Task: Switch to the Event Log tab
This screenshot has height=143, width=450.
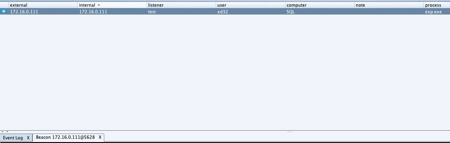Action: (13, 138)
